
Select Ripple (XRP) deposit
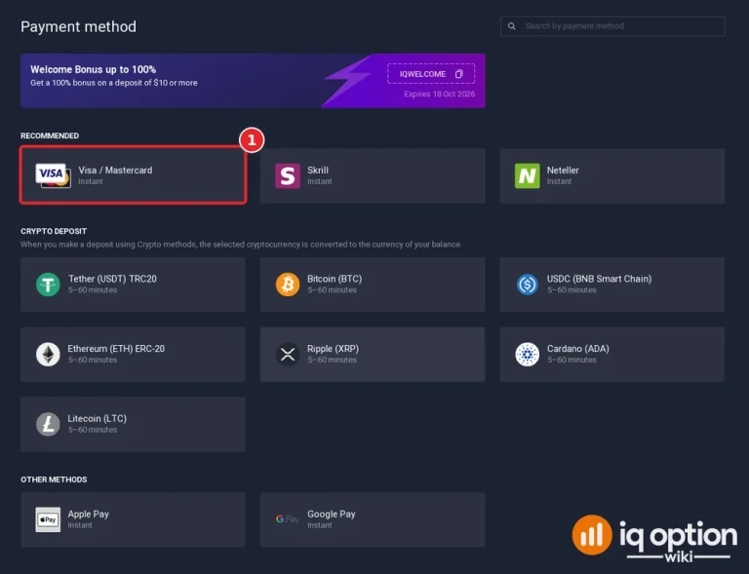373,354
